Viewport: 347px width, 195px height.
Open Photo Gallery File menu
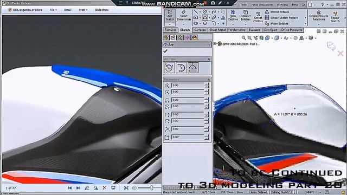click(53, 10)
